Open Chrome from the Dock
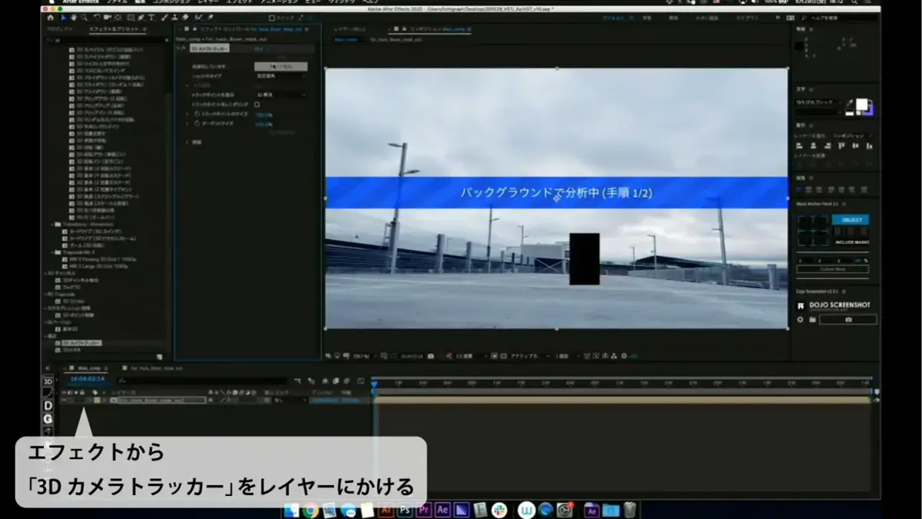The image size is (922, 519). tap(310, 510)
